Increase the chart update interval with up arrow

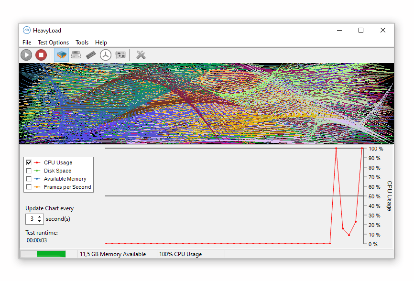tap(39, 217)
